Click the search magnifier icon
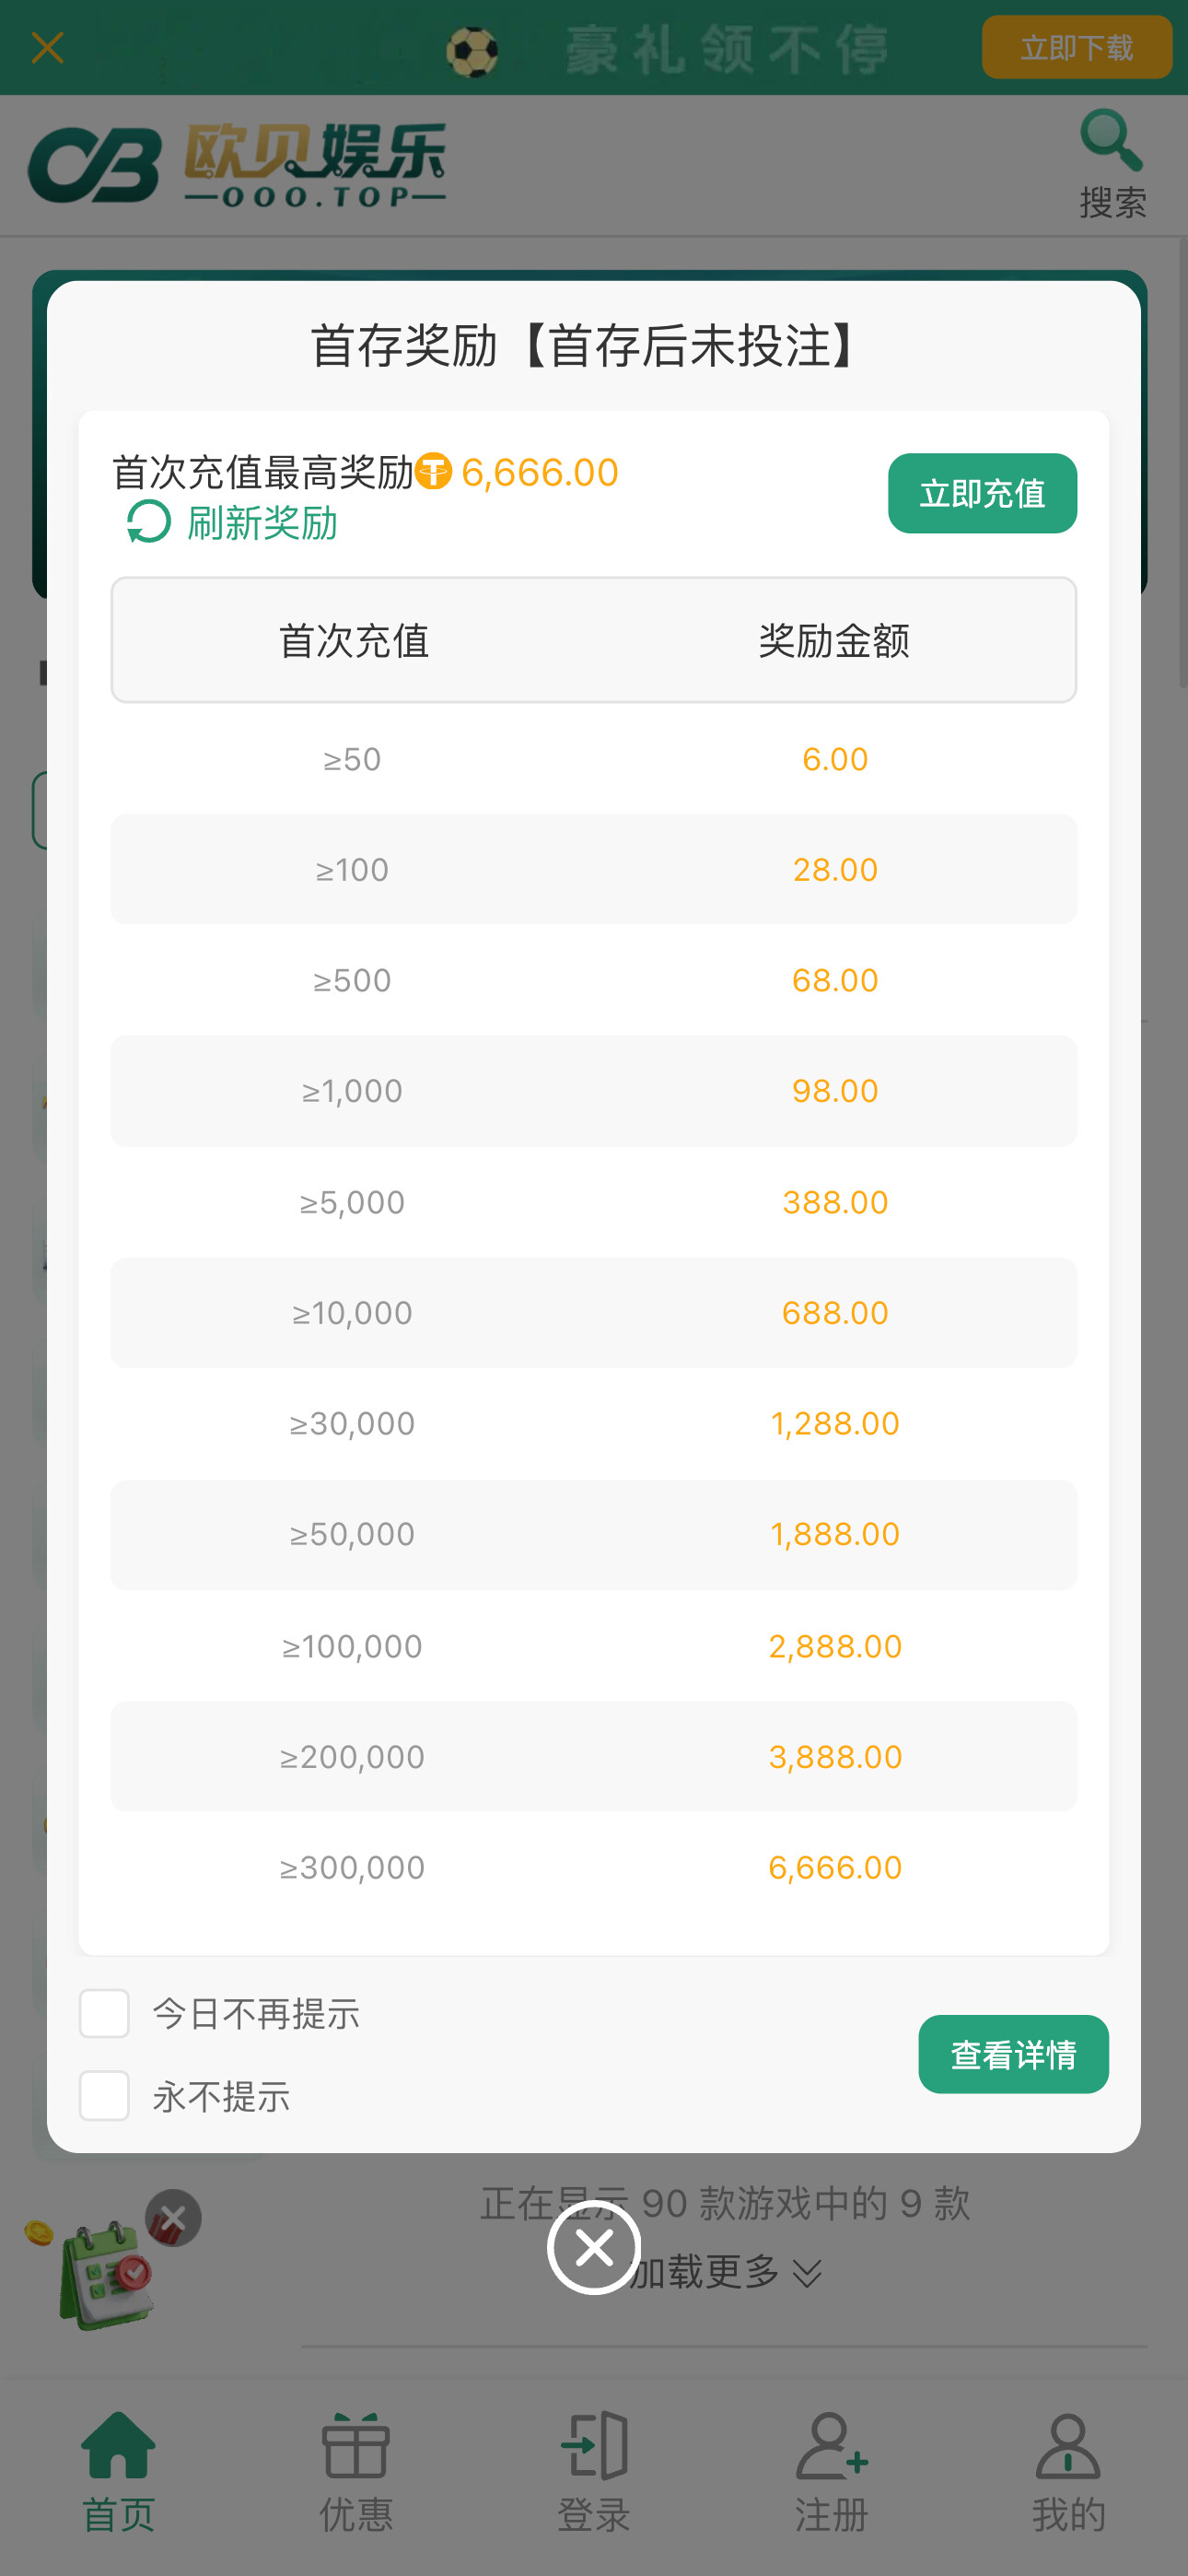 coord(1111,141)
